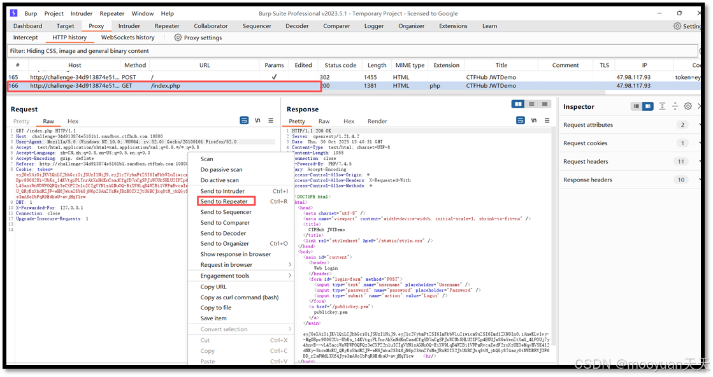Open the Intercept sub-tab

pyautogui.click(x=25, y=37)
